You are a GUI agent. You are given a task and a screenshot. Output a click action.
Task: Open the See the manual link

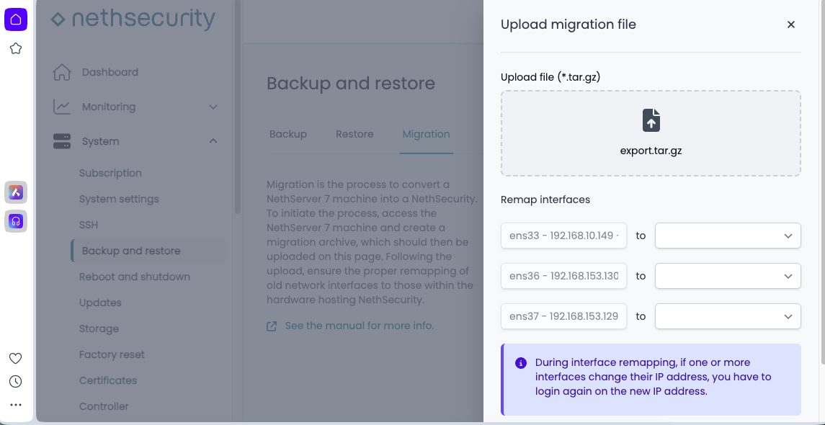click(x=359, y=326)
